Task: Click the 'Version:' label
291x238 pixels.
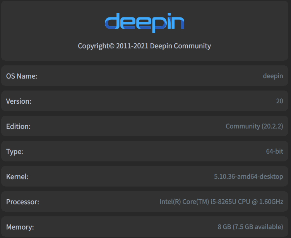Action: (x=19, y=101)
